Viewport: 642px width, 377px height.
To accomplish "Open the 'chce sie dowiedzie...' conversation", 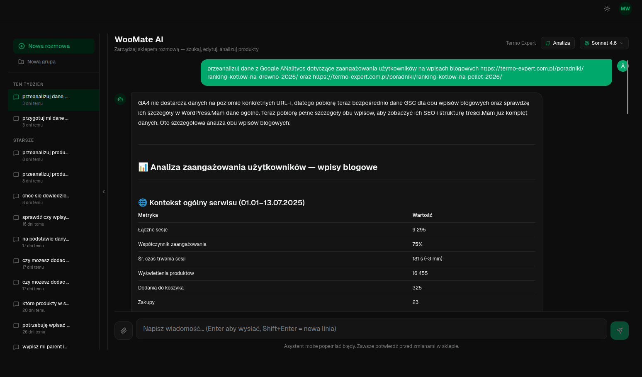I will (x=54, y=199).
